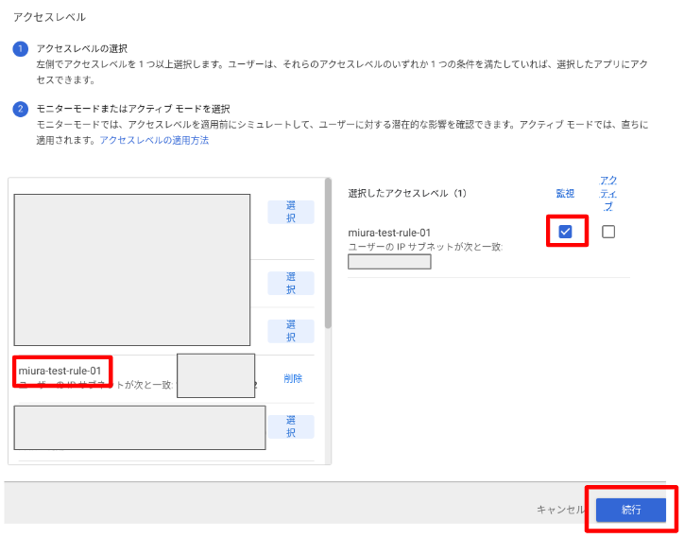Click miura-test-rule-01 in the left list

[60, 371]
